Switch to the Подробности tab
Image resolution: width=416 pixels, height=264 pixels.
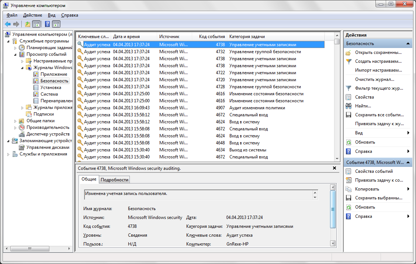point(115,180)
